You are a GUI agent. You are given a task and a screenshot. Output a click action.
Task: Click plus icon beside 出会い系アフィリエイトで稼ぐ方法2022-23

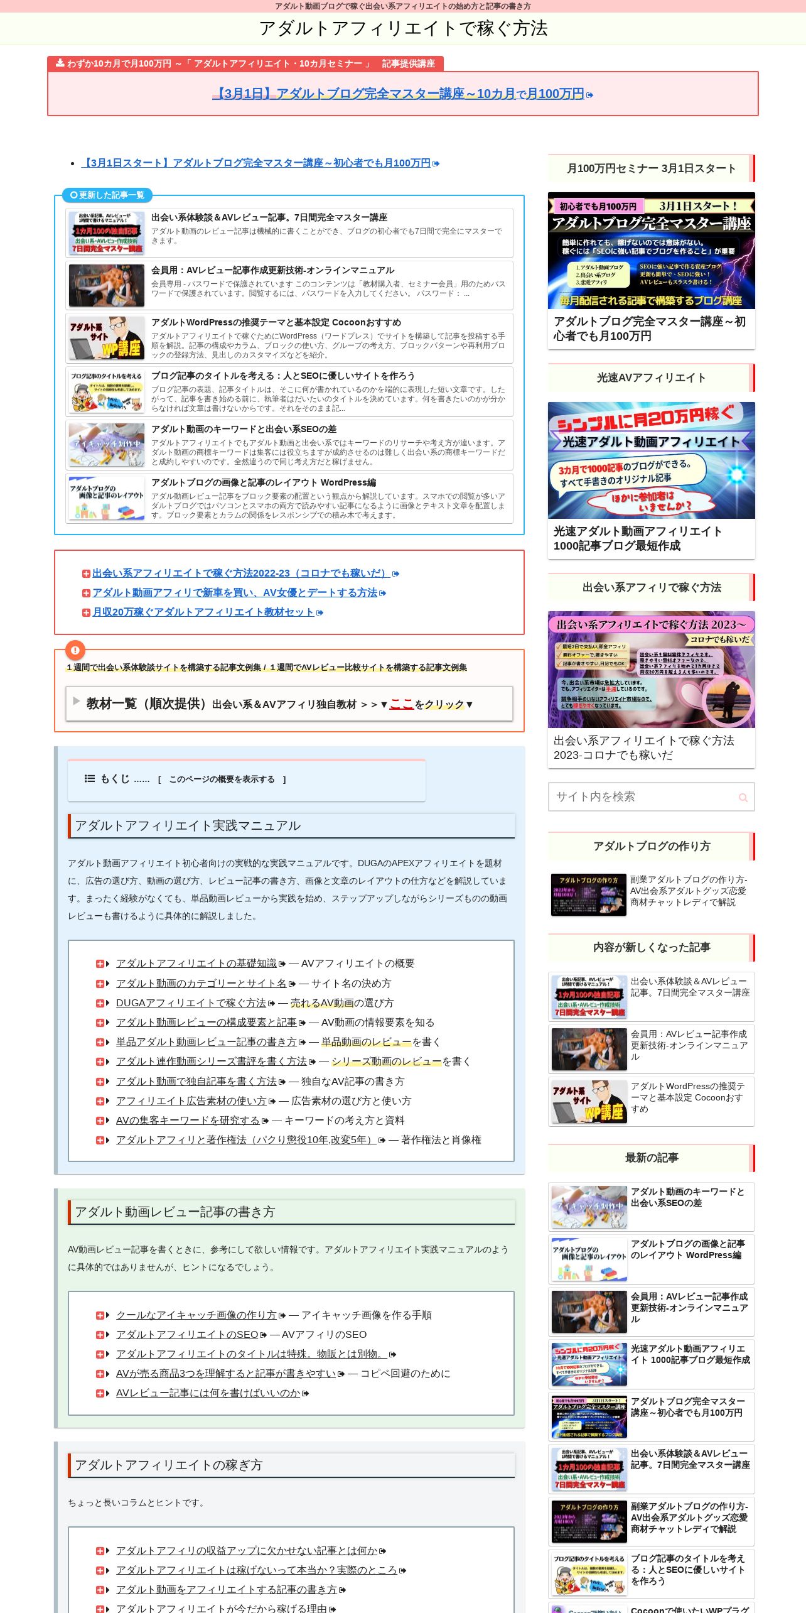(86, 573)
